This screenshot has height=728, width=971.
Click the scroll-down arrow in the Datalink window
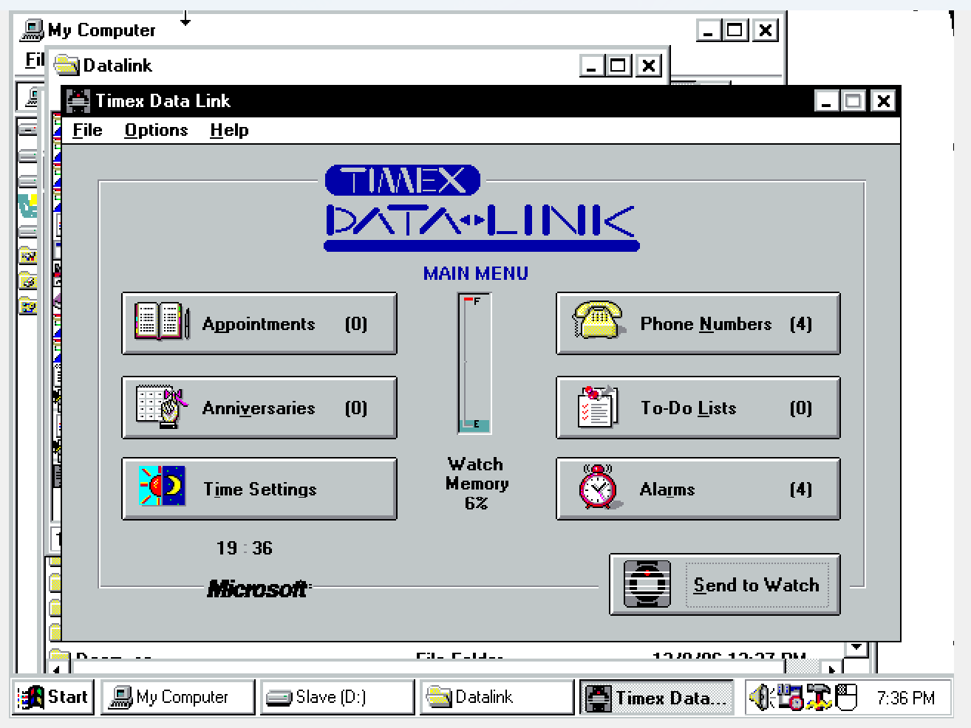pyautogui.click(x=855, y=648)
